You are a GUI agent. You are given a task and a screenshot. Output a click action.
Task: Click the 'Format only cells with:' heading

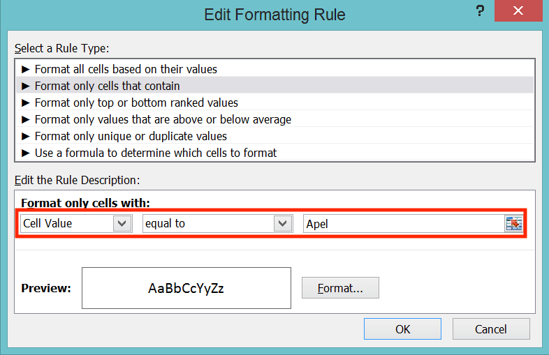85,203
